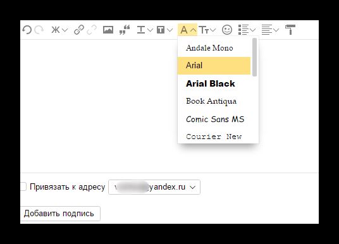This screenshot has height=244, width=339.
Task: Click the remove link broken-chain icon
Action: coord(92,30)
